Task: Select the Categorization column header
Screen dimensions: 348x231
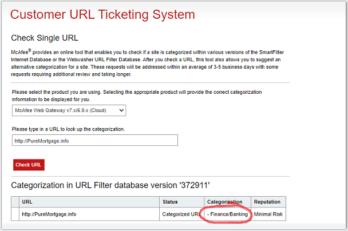Action: [x=224, y=202]
